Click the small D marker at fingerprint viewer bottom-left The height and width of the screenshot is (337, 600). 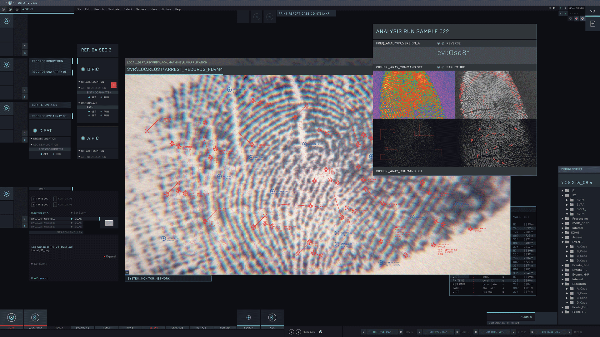pyautogui.click(x=127, y=272)
